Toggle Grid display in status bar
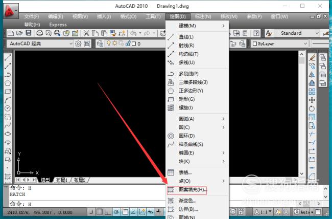 (100, 211)
